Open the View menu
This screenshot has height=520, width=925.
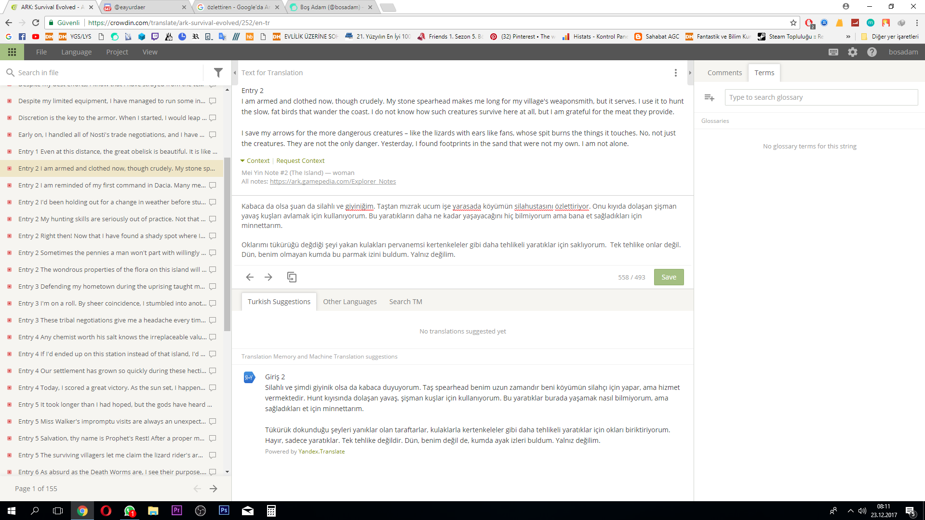[x=150, y=52]
